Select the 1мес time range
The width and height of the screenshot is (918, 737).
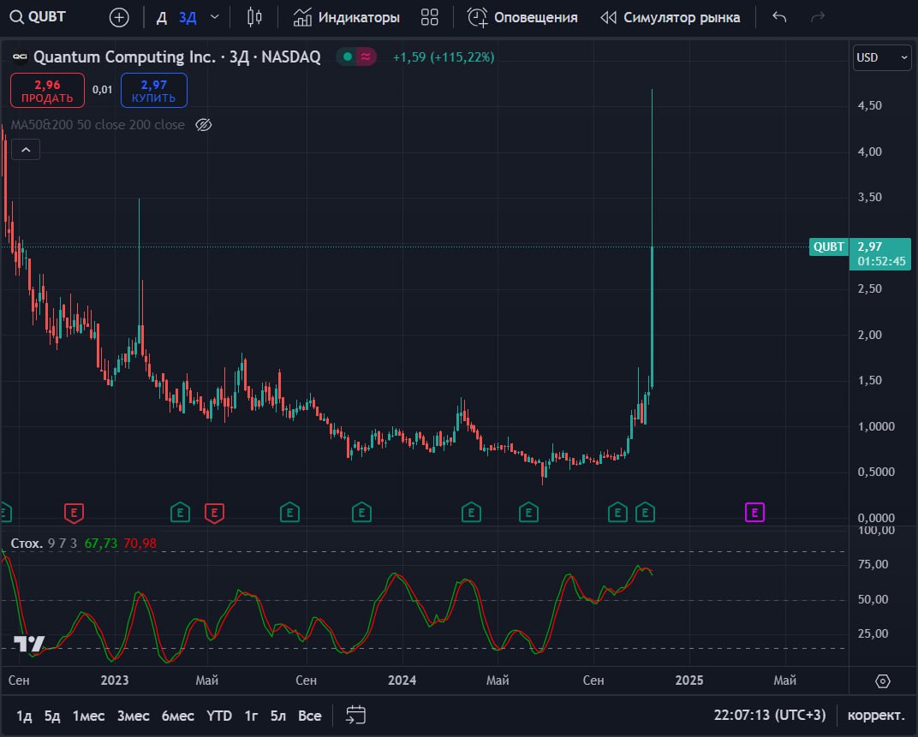click(x=88, y=716)
